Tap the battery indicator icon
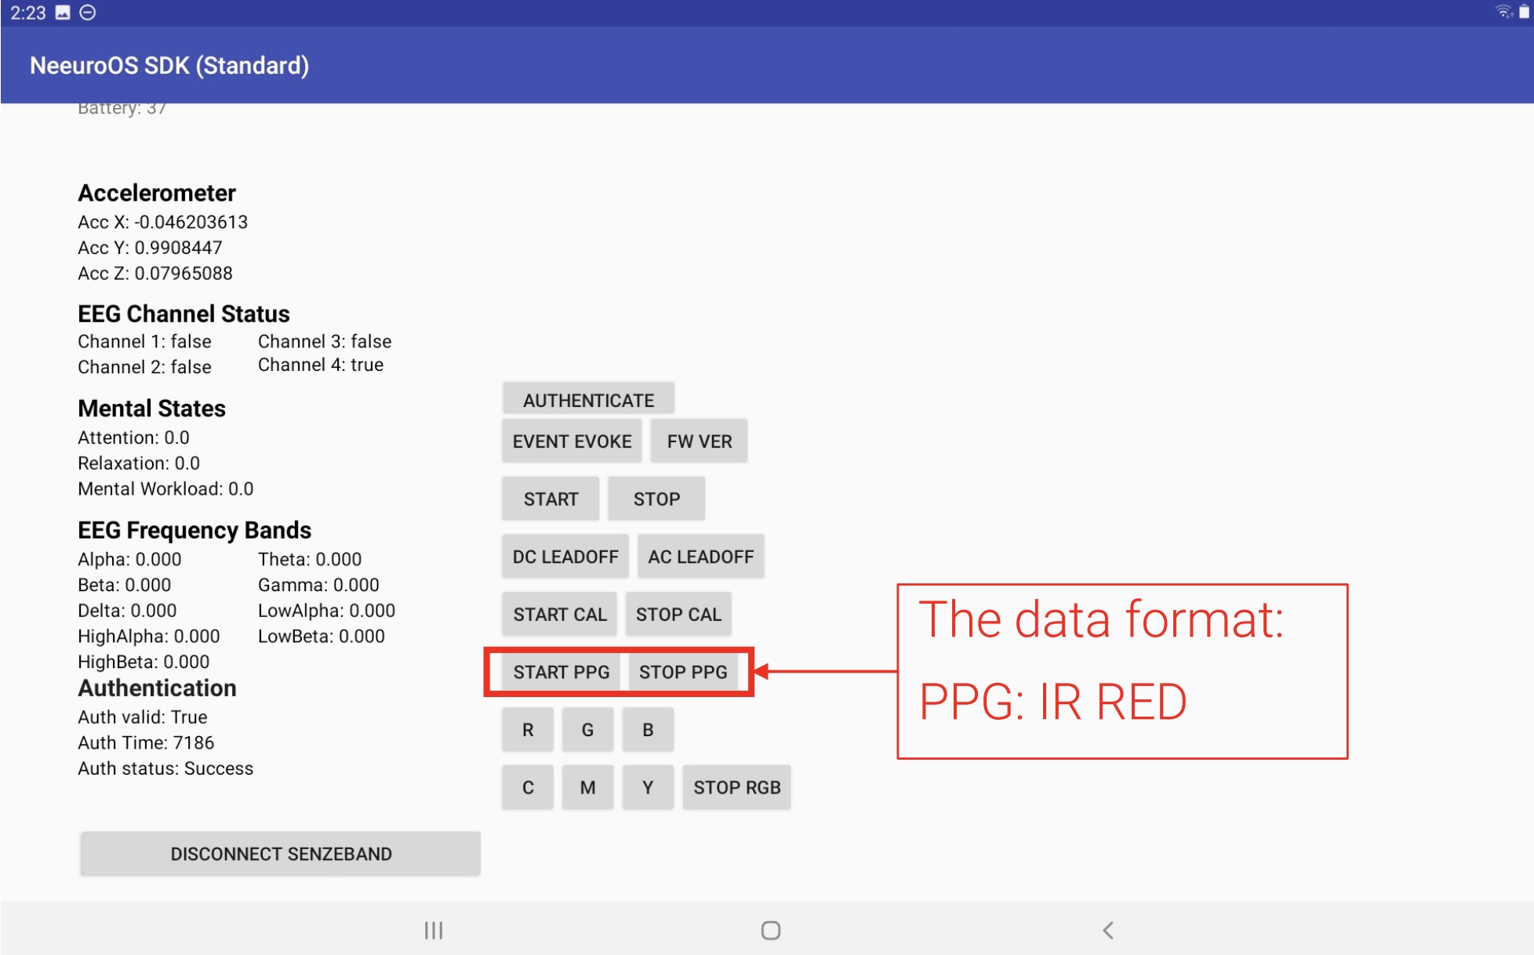 coord(1524,11)
